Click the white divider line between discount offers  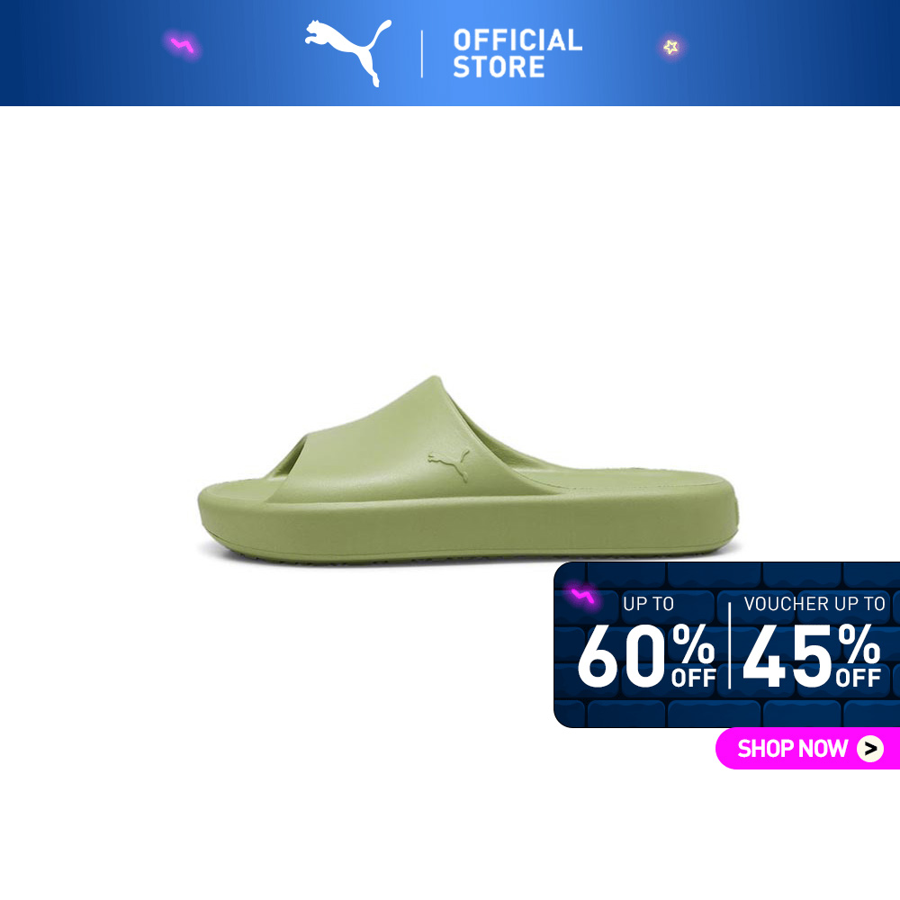(x=730, y=645)
